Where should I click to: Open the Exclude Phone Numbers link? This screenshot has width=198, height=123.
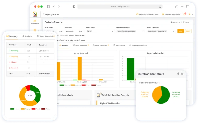point(77,35)
